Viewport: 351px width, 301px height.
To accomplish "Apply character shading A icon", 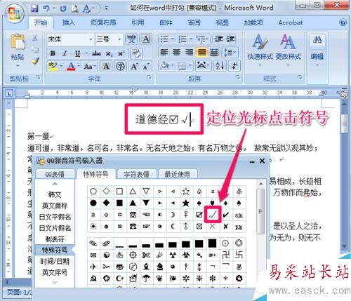I will coord(106,67).
